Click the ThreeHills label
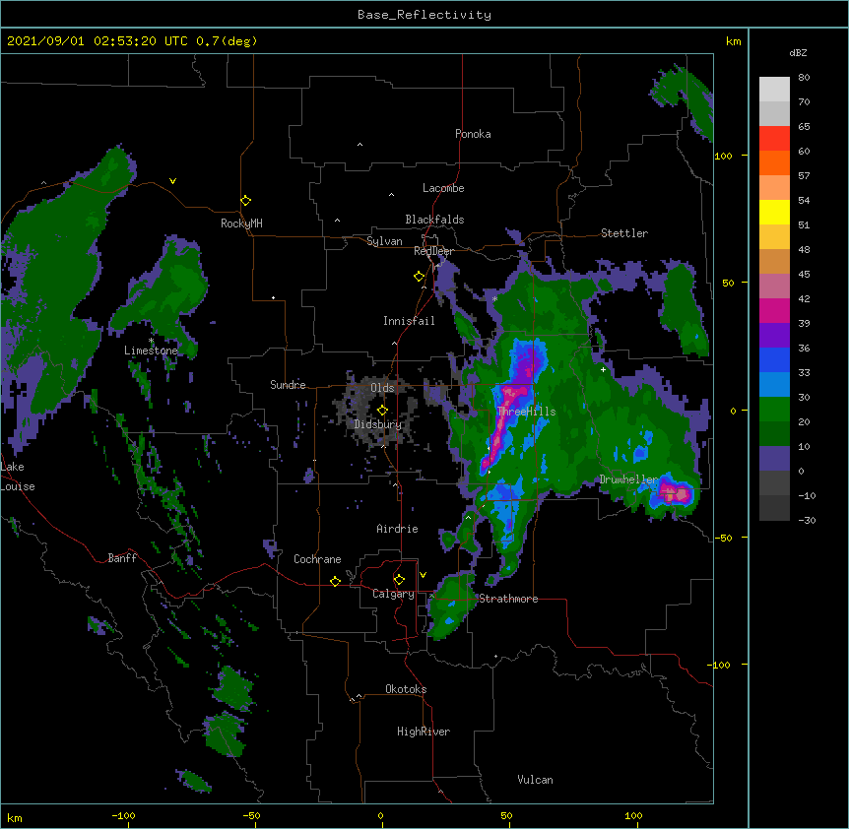Image resolution: width=849 pixels, height=829 pixels. 526,412
